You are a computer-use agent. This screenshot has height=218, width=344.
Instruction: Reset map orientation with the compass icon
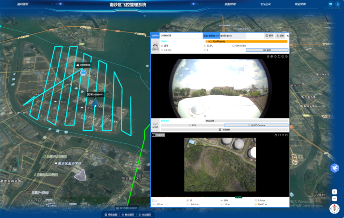334,209
